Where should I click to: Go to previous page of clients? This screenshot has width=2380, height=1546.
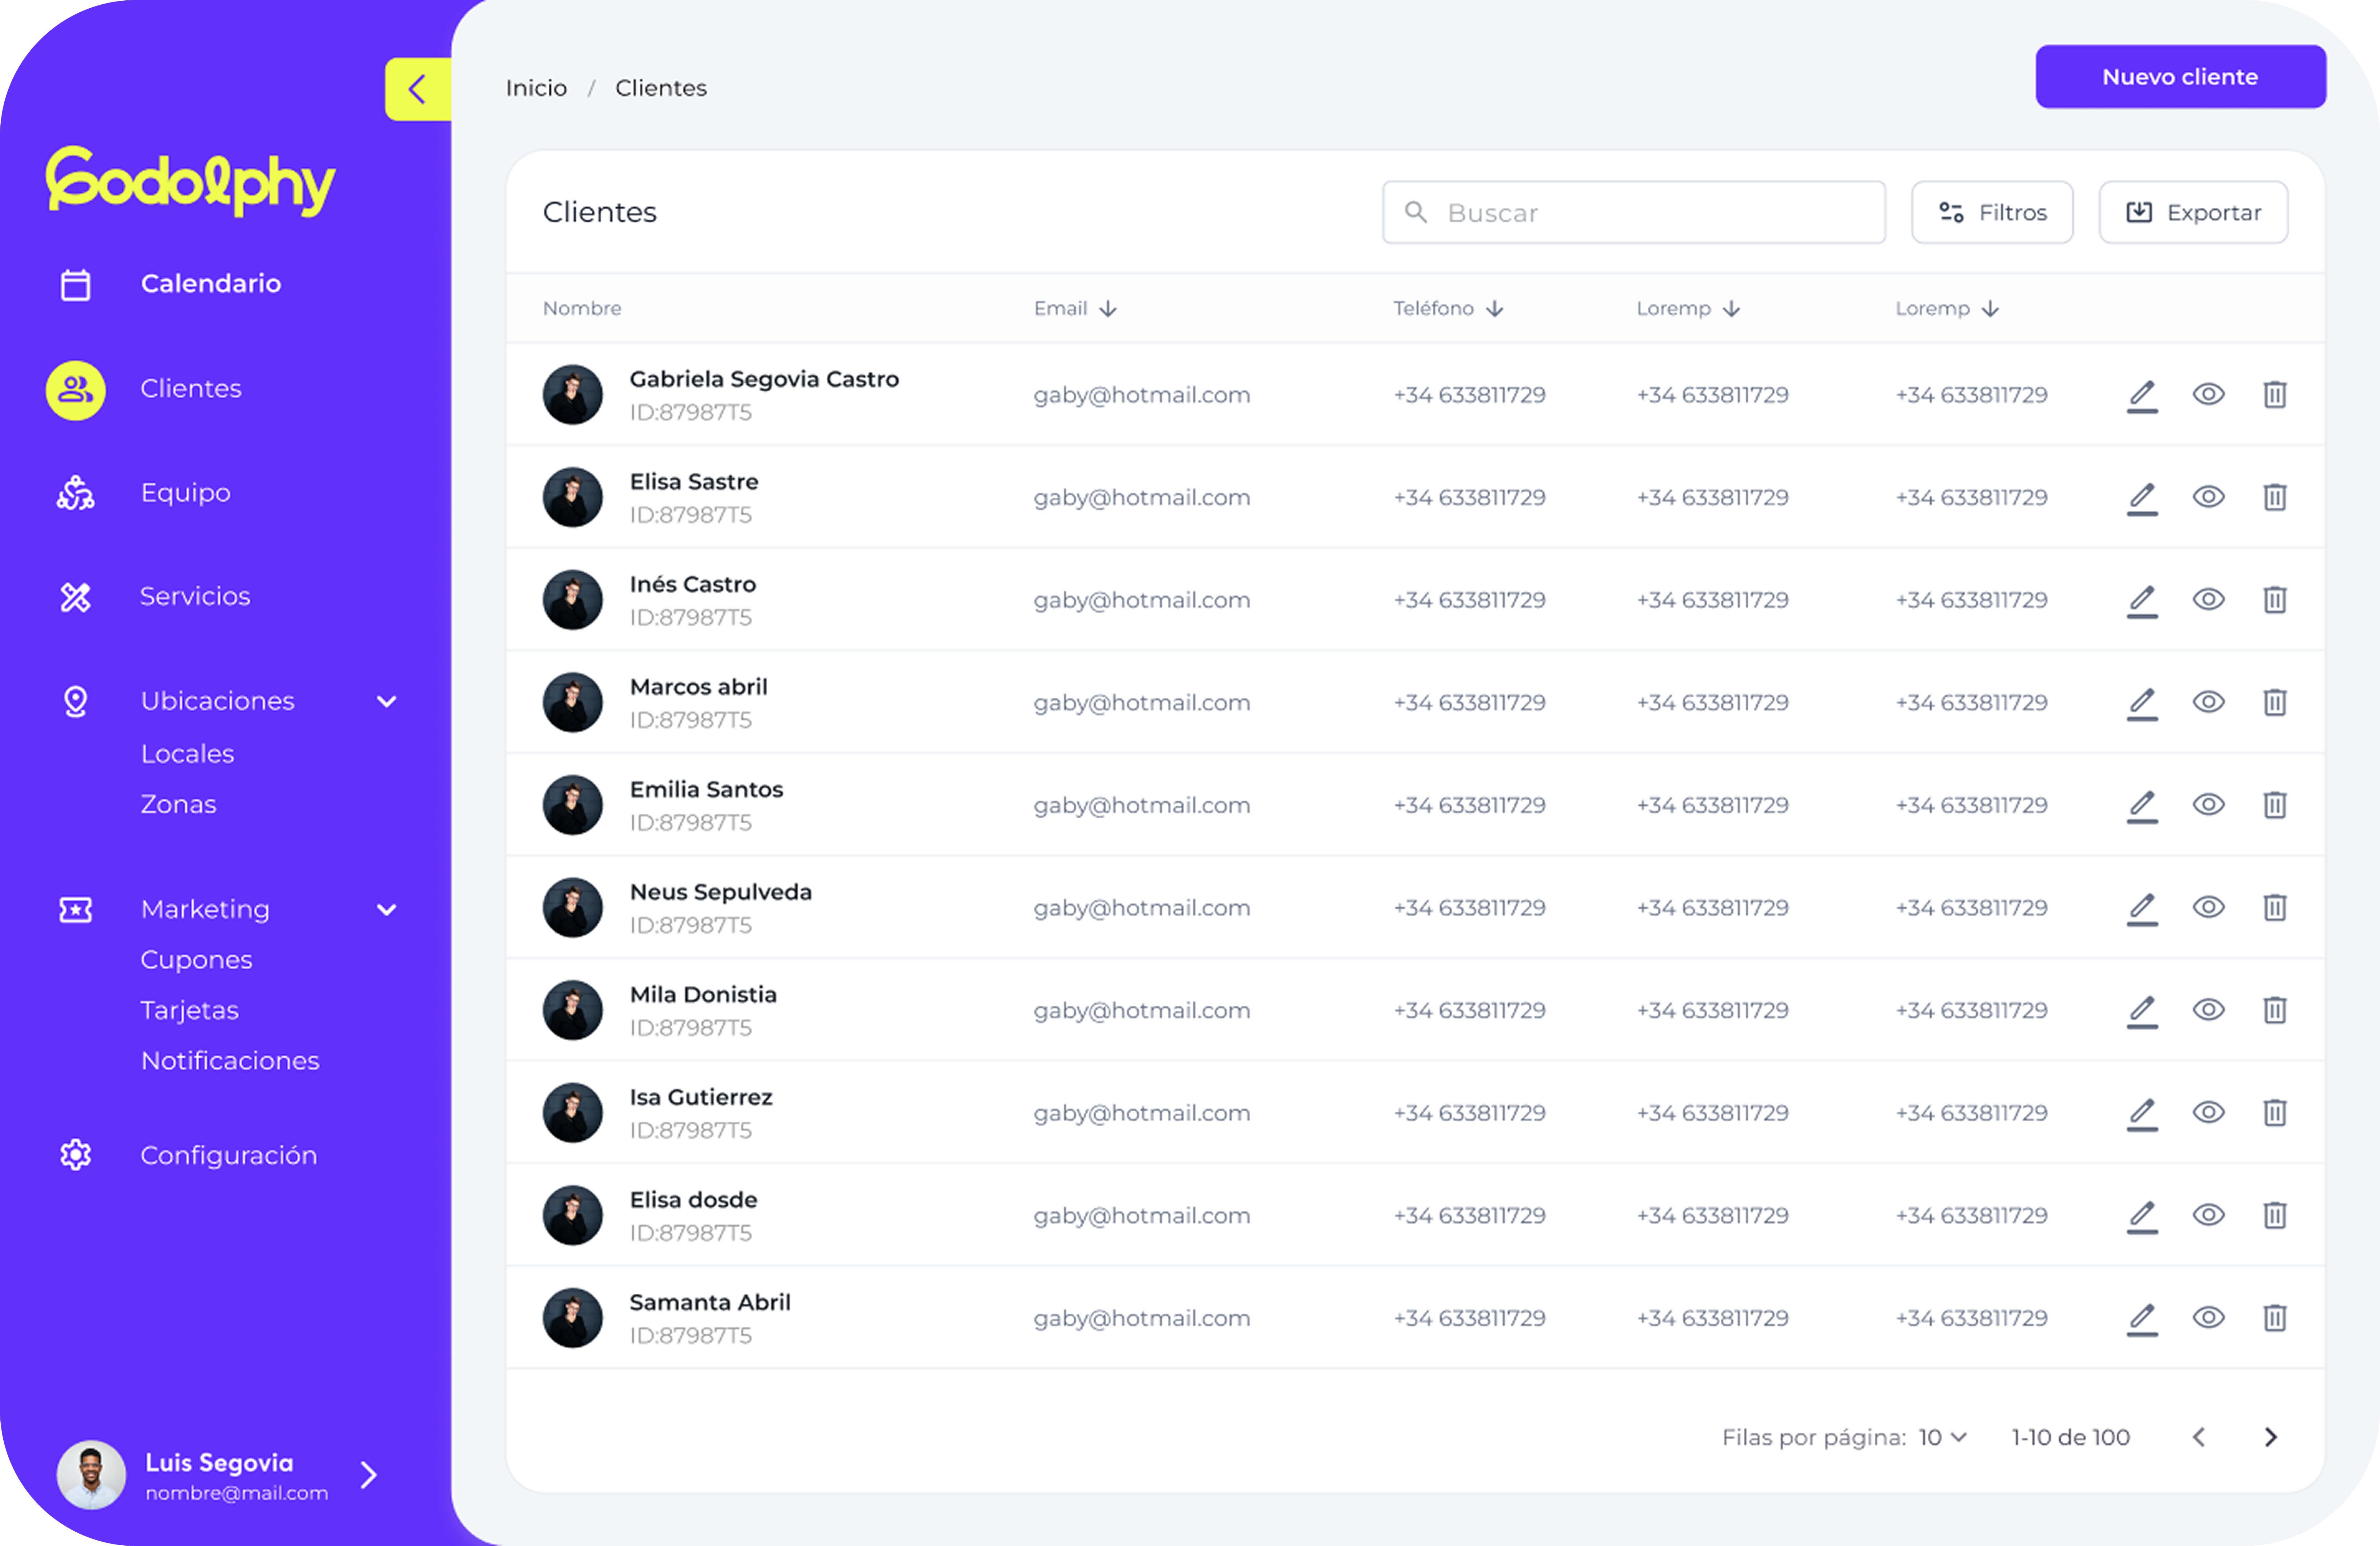[x=2199, y=1437]
